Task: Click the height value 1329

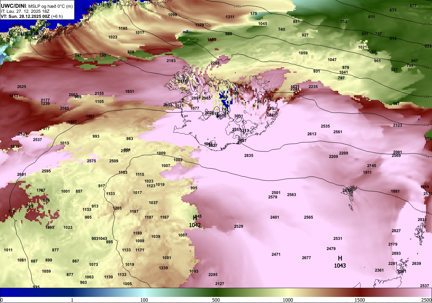Action: pyautogui.click(x=199, y=25)
